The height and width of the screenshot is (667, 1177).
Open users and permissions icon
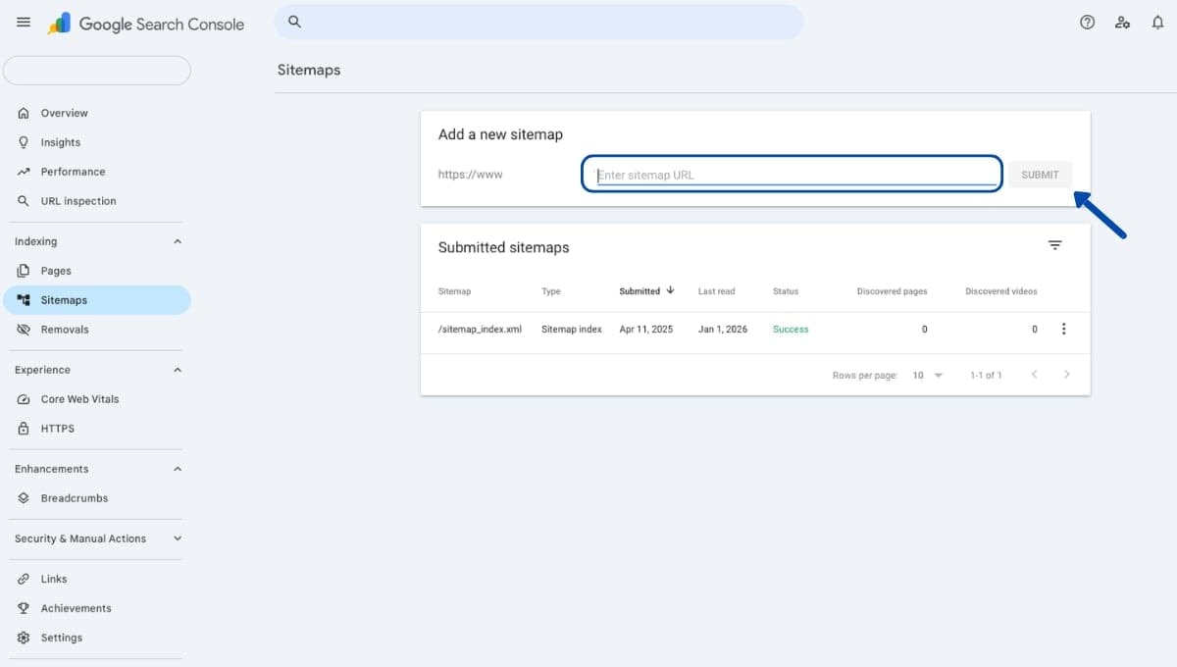(1123, 23)
